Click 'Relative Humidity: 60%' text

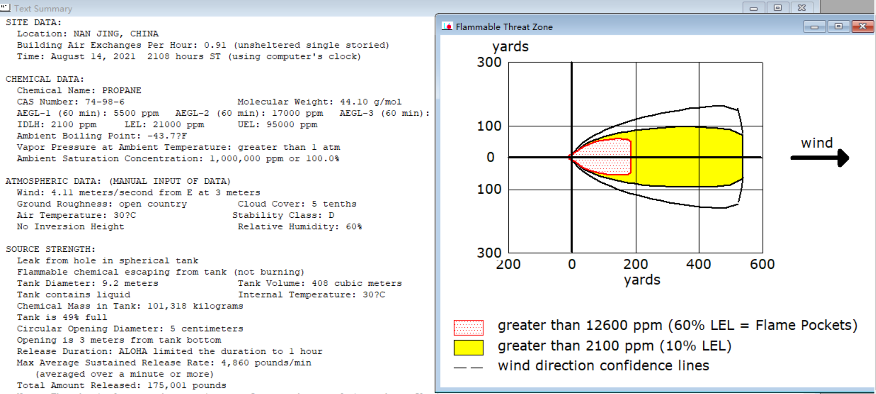[x=300, y=226]
